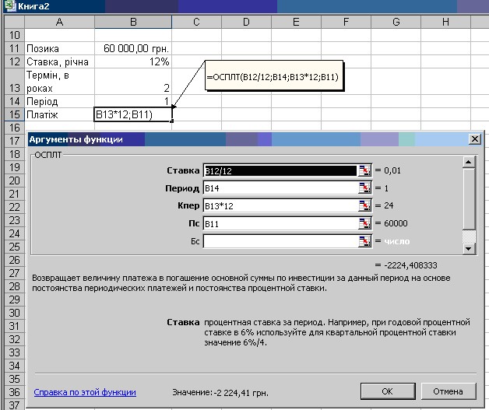The image size is (489, 410).
Task: Select column G header
Action: coord(396,22)
